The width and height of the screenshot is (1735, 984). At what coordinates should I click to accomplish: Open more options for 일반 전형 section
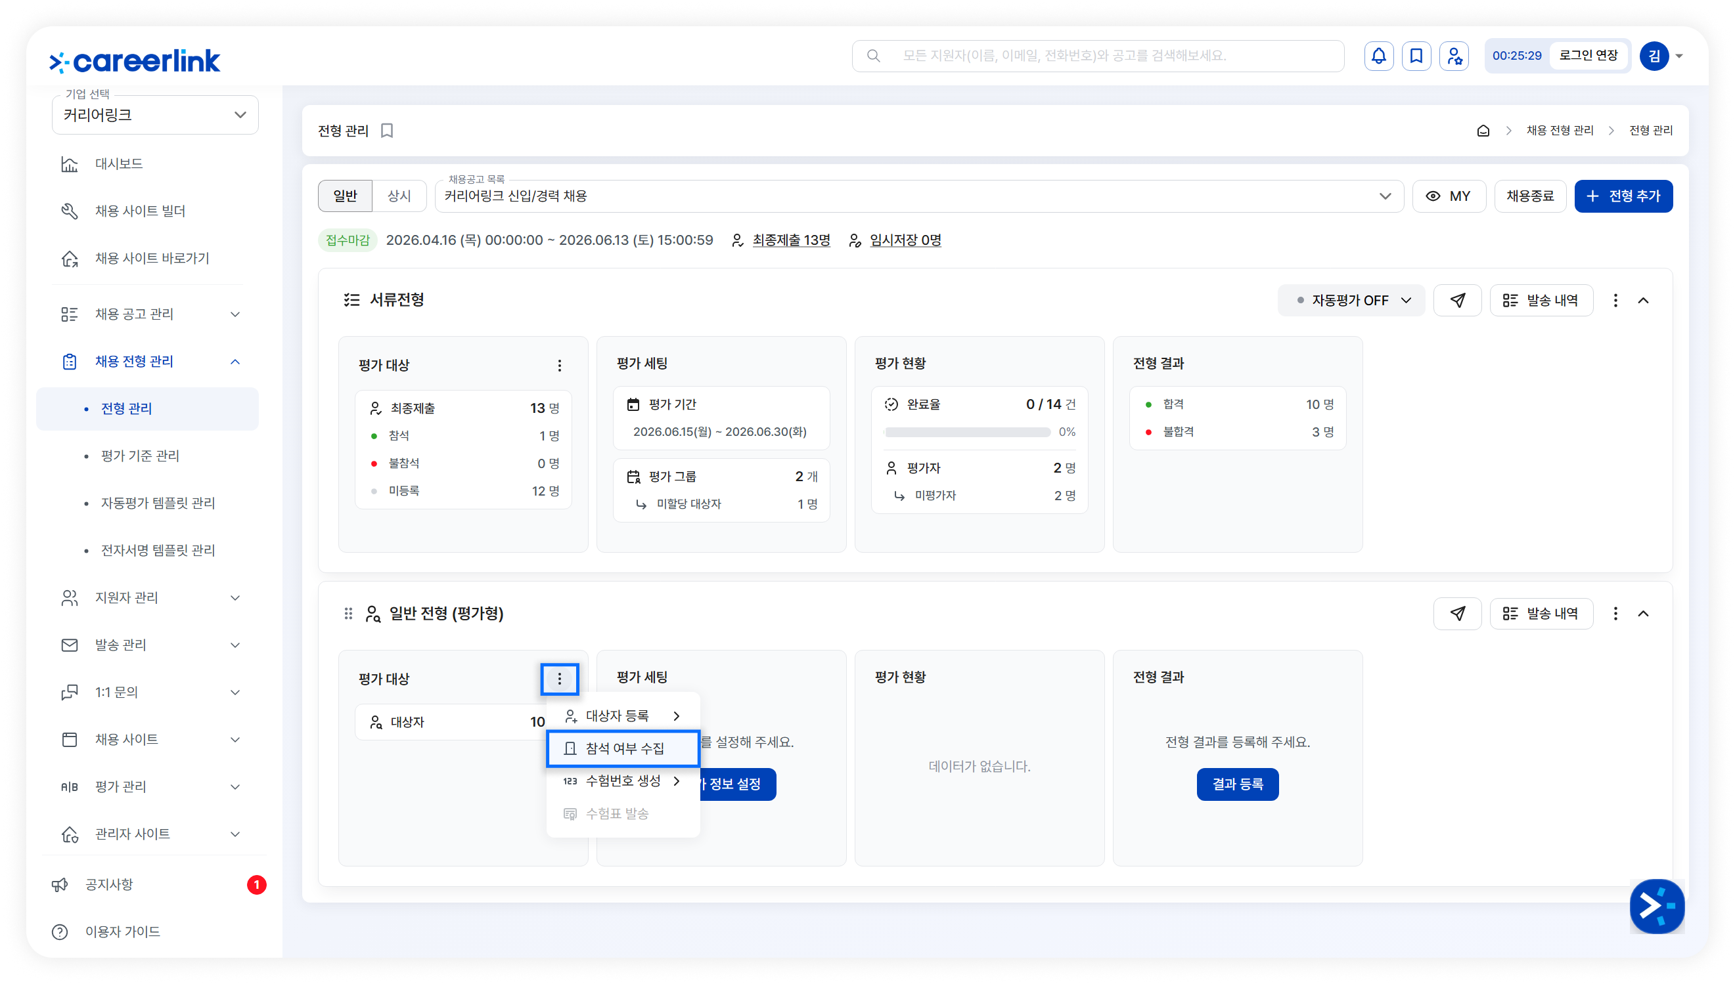tap(1615, 614)
